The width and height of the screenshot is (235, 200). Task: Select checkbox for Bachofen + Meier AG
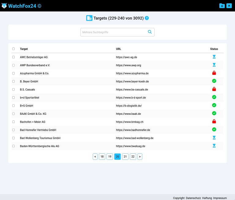pyautogui.click(x=13, y=122)
